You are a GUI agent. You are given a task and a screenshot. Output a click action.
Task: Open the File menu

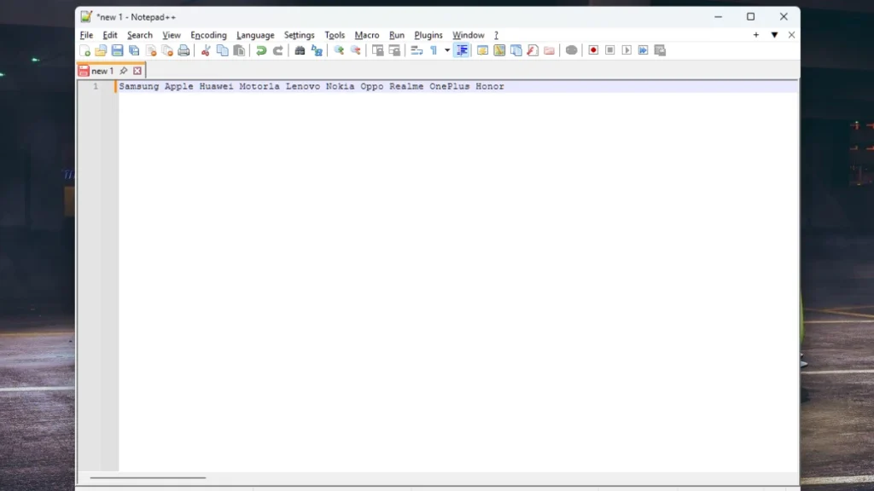pyautogui.click(x=86, y=35)
